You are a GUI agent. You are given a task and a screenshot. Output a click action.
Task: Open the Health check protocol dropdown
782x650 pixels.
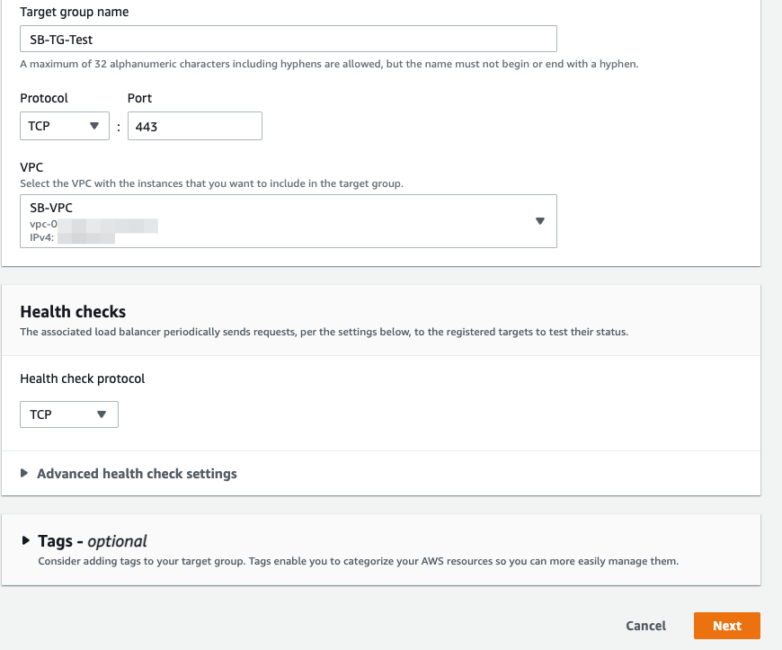coord(68,414)
